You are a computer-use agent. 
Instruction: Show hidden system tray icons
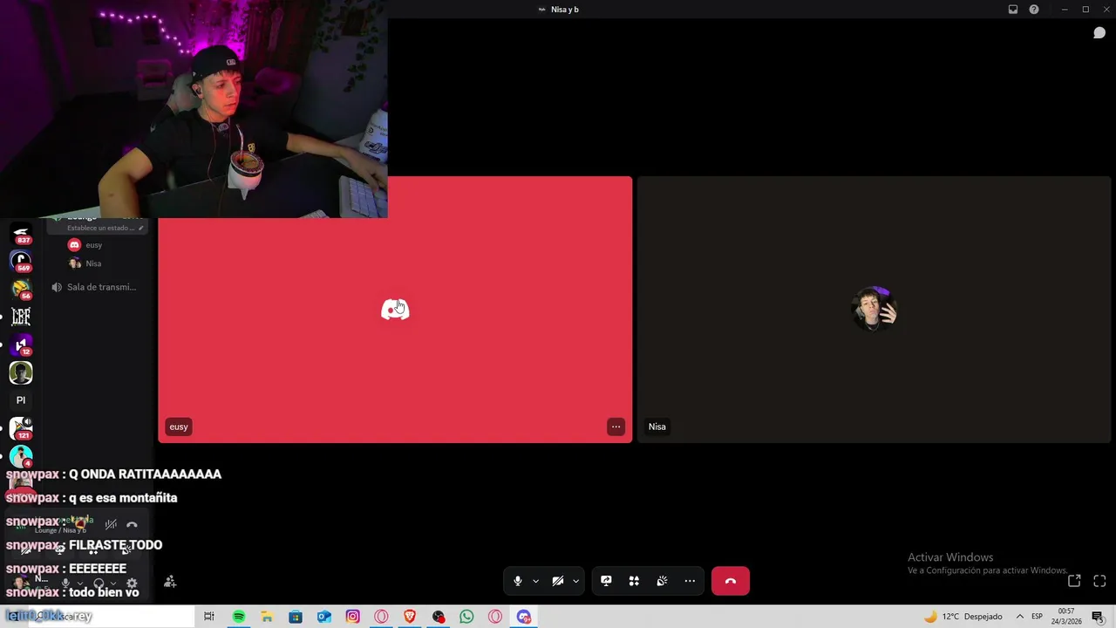coord(1019,617)
